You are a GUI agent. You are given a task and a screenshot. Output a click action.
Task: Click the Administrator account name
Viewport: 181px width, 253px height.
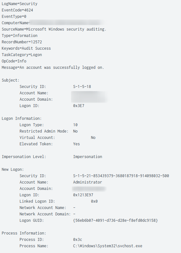click(87, 182)
